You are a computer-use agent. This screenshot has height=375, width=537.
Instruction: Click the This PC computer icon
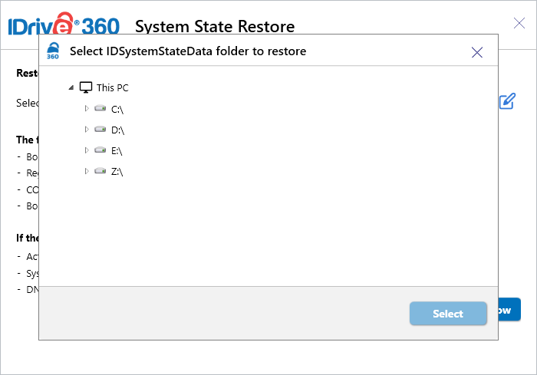coord(86,87)
